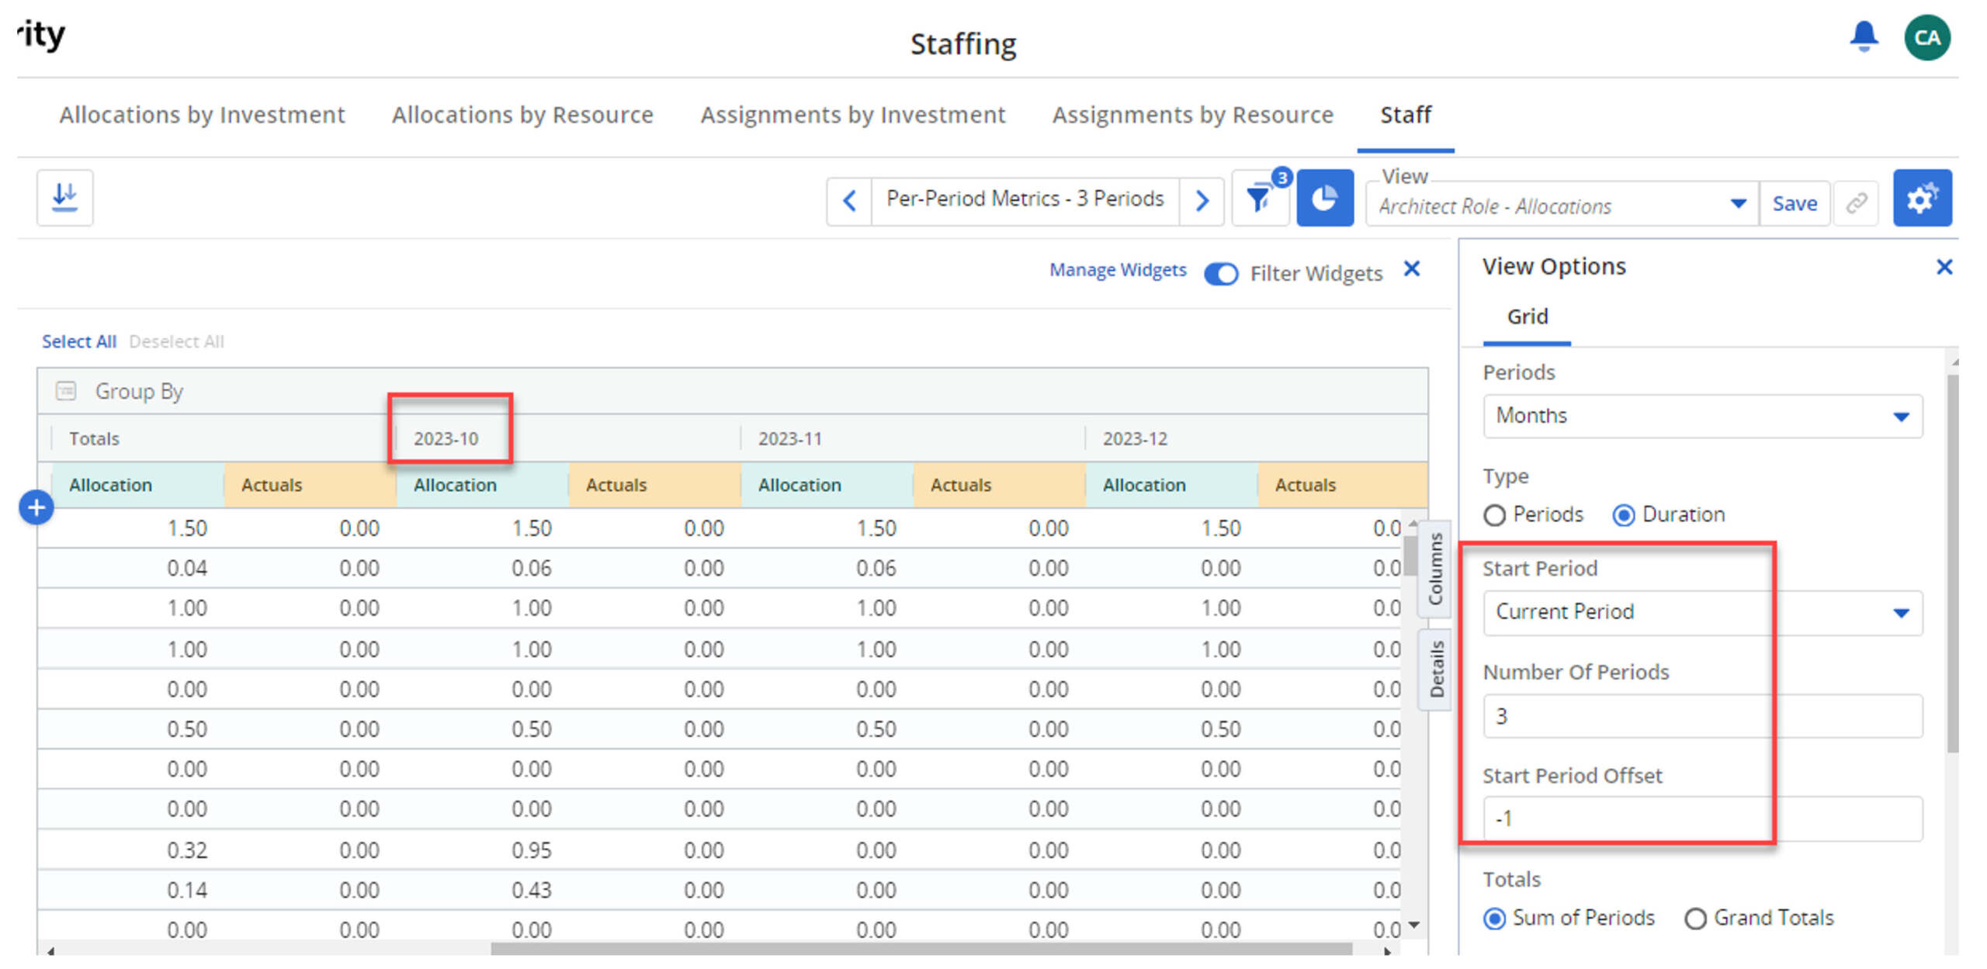
Task: Open Assignments by Investment tab
Action: (x=852, y=115)
